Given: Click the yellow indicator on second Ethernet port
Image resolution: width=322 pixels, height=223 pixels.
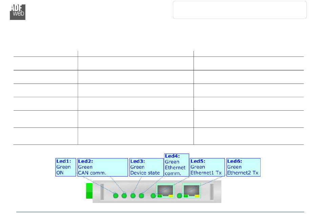Looking at the screenshot, I should [x=197, y=196].
